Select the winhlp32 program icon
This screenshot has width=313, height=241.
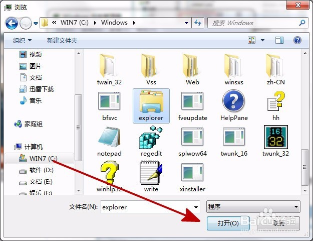coord(109,177)
